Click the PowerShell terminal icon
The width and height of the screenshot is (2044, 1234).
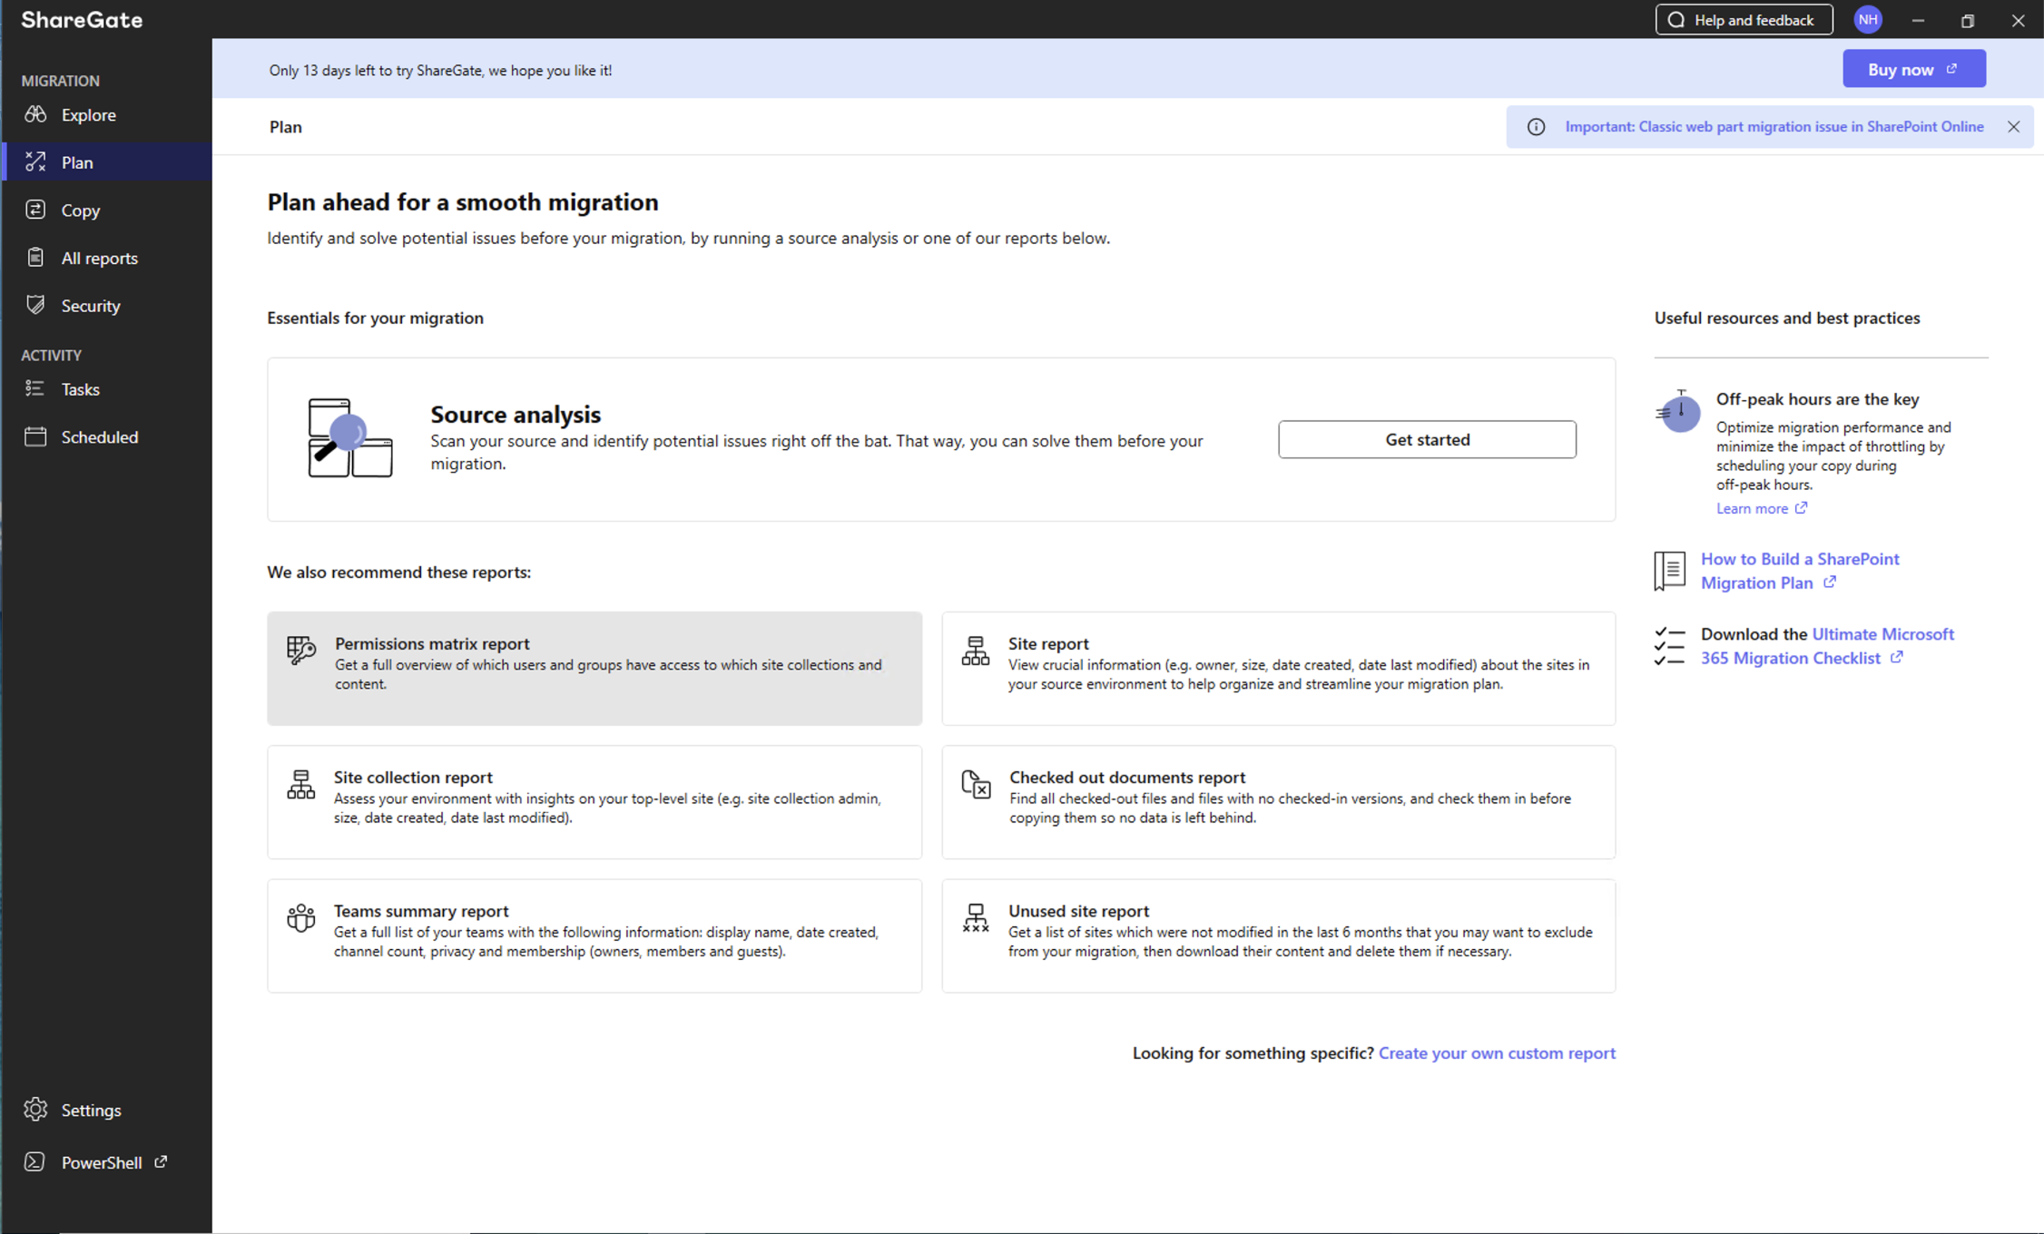click(34, 1161)
